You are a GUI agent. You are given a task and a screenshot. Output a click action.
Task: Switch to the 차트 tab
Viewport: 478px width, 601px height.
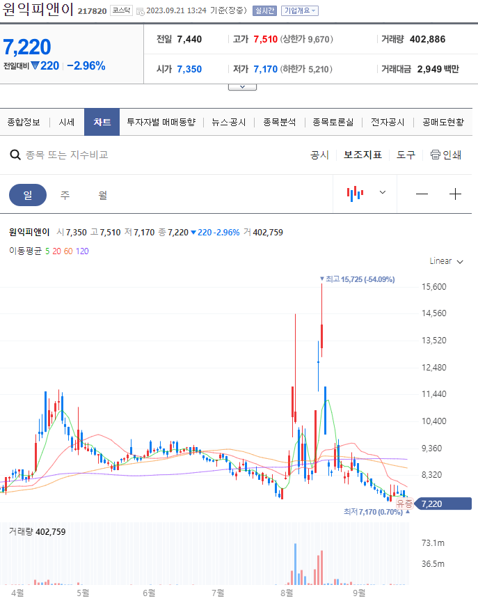coord(102,122)
